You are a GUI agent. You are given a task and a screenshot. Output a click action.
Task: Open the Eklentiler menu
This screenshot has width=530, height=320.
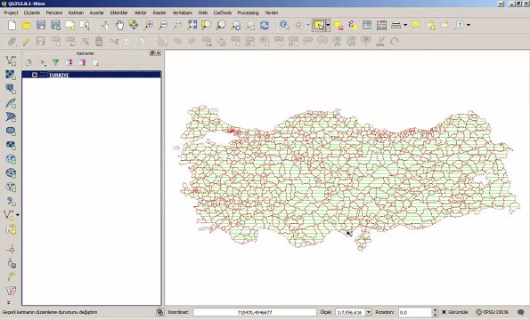(119, 12)
